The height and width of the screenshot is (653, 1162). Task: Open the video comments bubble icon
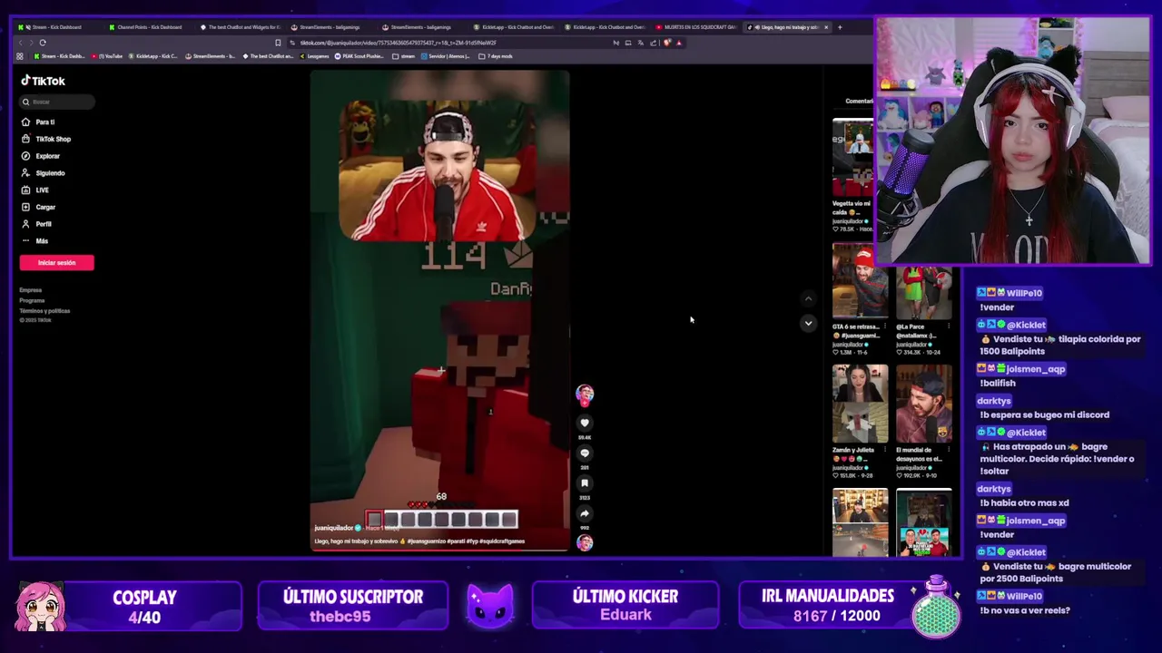(585, 453)
